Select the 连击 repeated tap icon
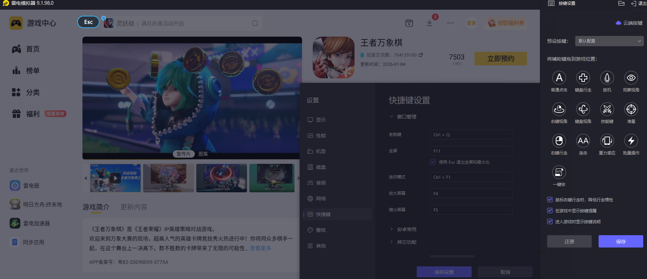Viewport: 647px width, 279px height. tap(583, 141)
